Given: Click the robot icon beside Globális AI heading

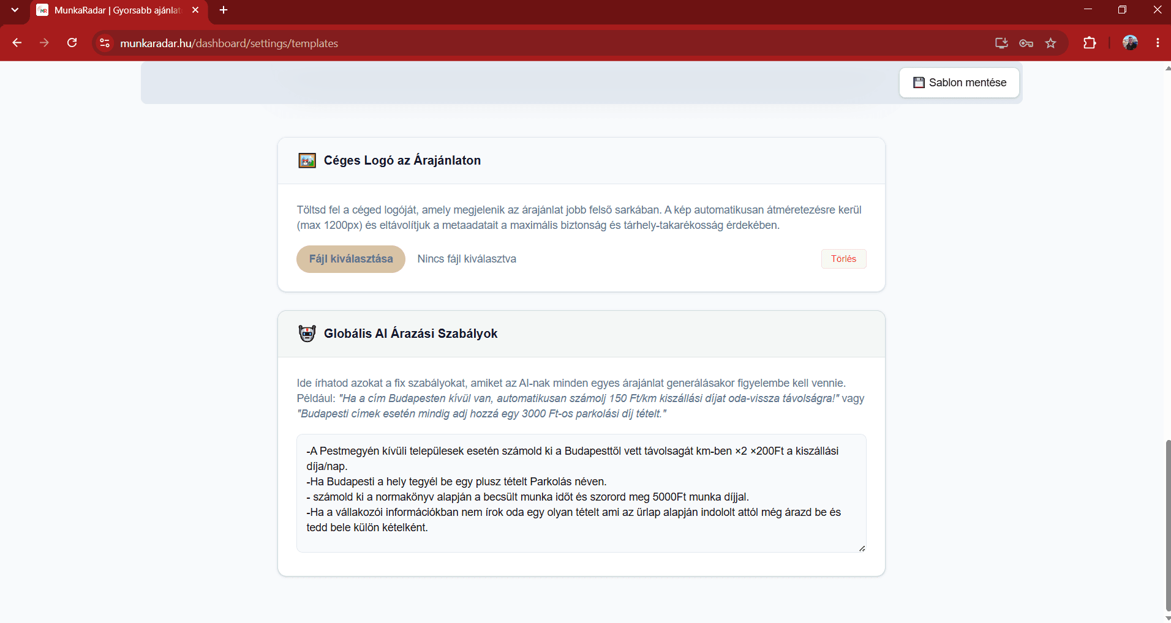Looking at the screenshot, I should tap(307, 334).
